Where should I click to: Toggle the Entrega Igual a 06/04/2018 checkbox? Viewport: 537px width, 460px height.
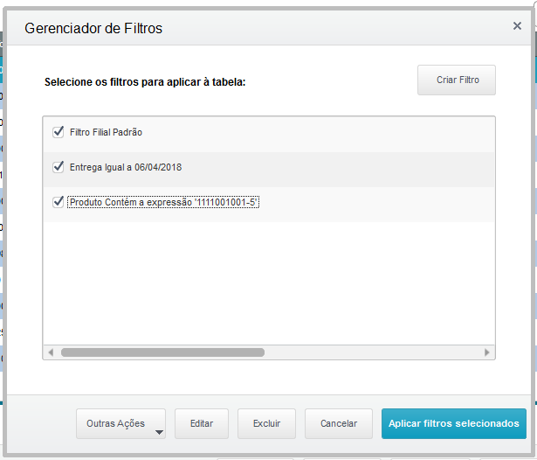(59, 166)
